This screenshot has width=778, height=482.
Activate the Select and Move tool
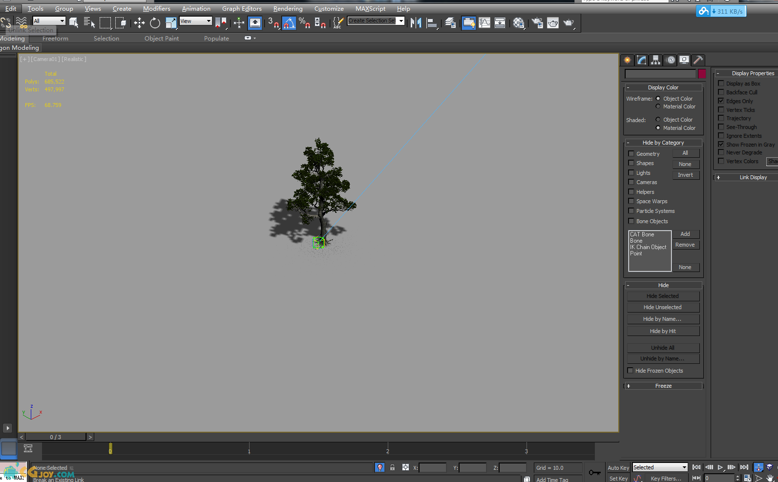pos(139,22)
